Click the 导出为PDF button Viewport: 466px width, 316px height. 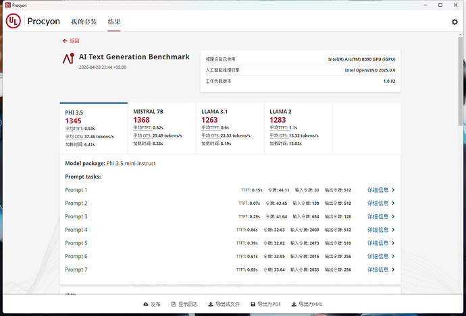(265, 304)
